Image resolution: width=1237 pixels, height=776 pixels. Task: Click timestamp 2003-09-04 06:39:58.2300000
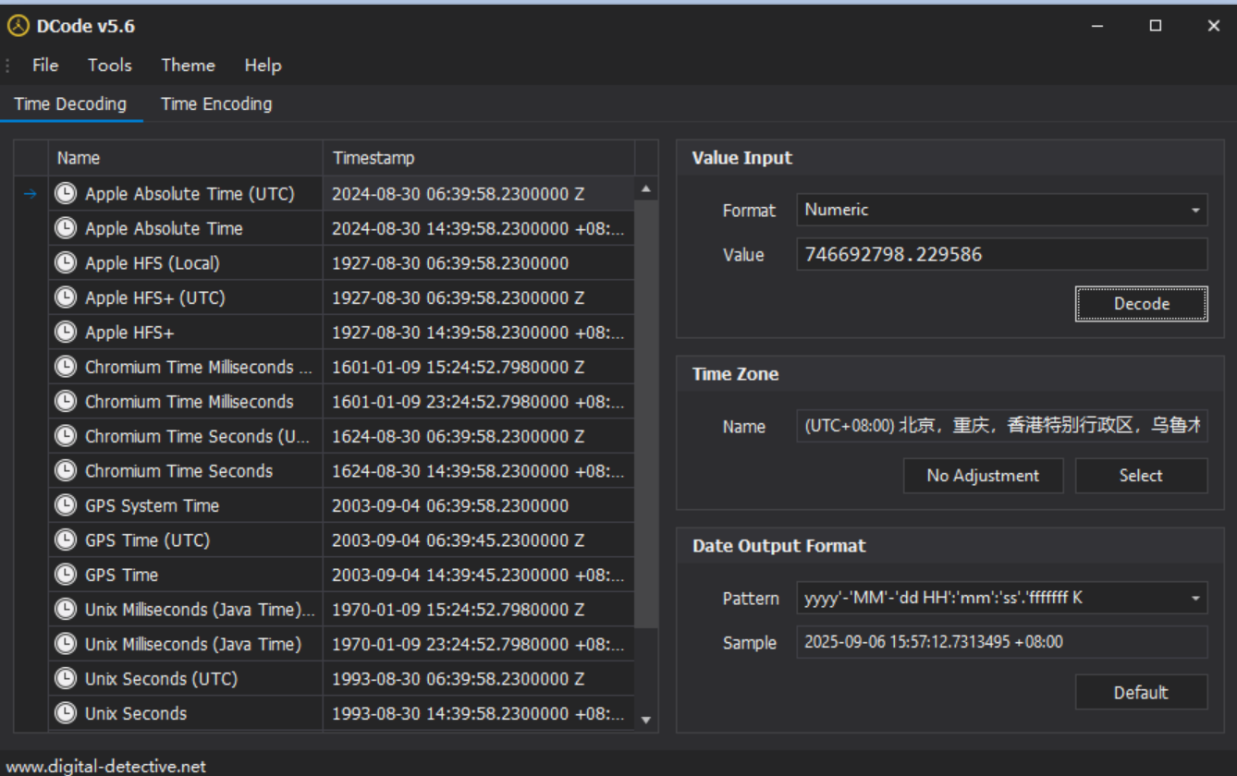[x=450, y=505]
